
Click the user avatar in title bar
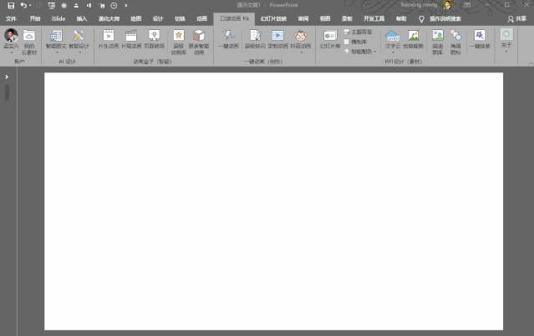447,5
